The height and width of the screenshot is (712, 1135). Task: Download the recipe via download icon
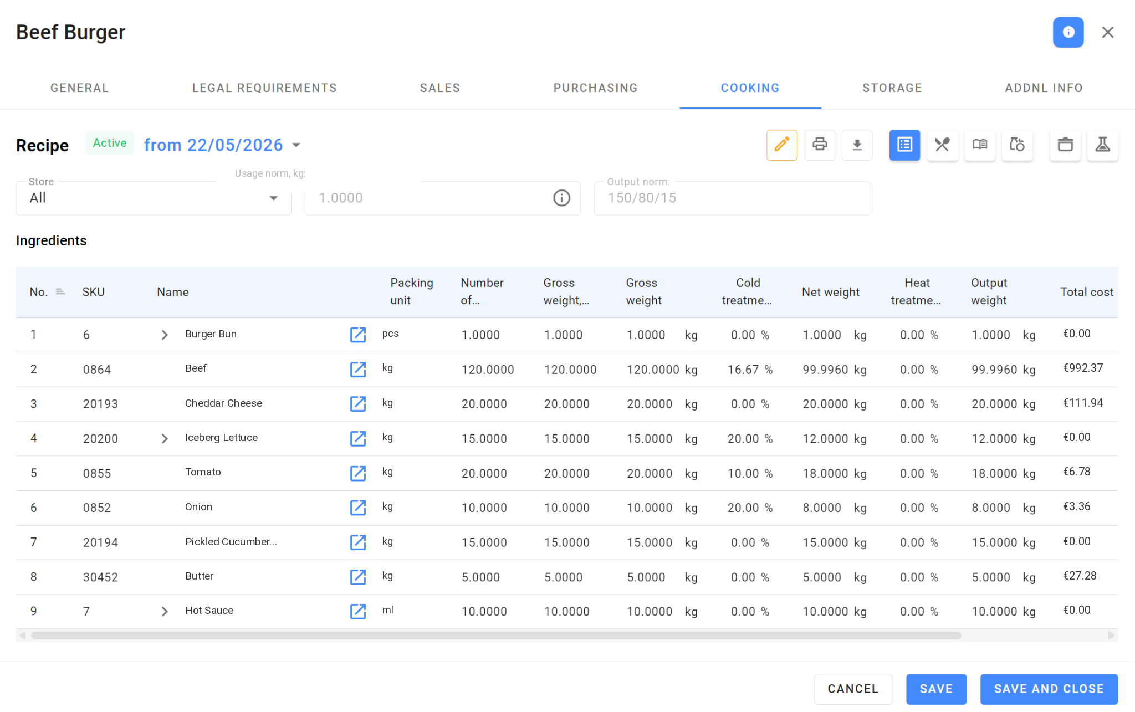coord(857,145)
